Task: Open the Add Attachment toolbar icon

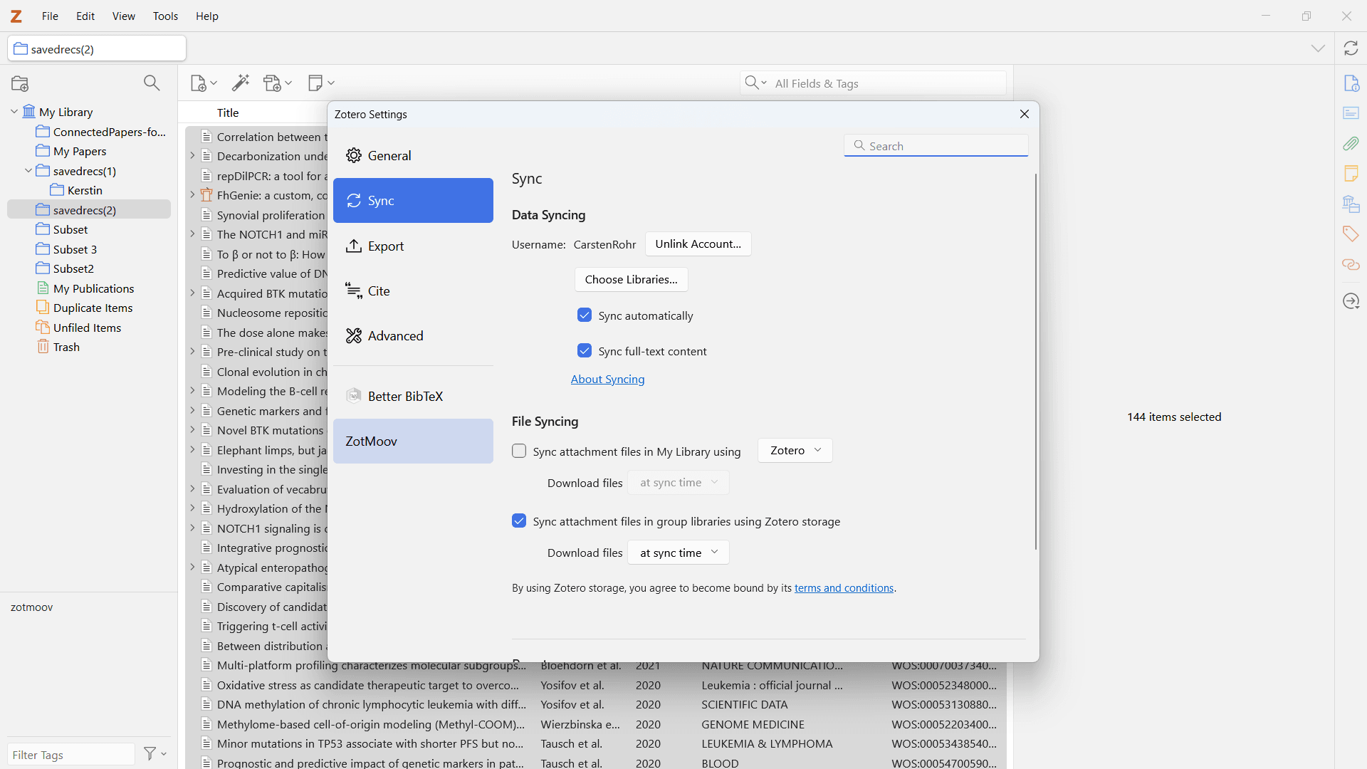Action: click(278, 83)
